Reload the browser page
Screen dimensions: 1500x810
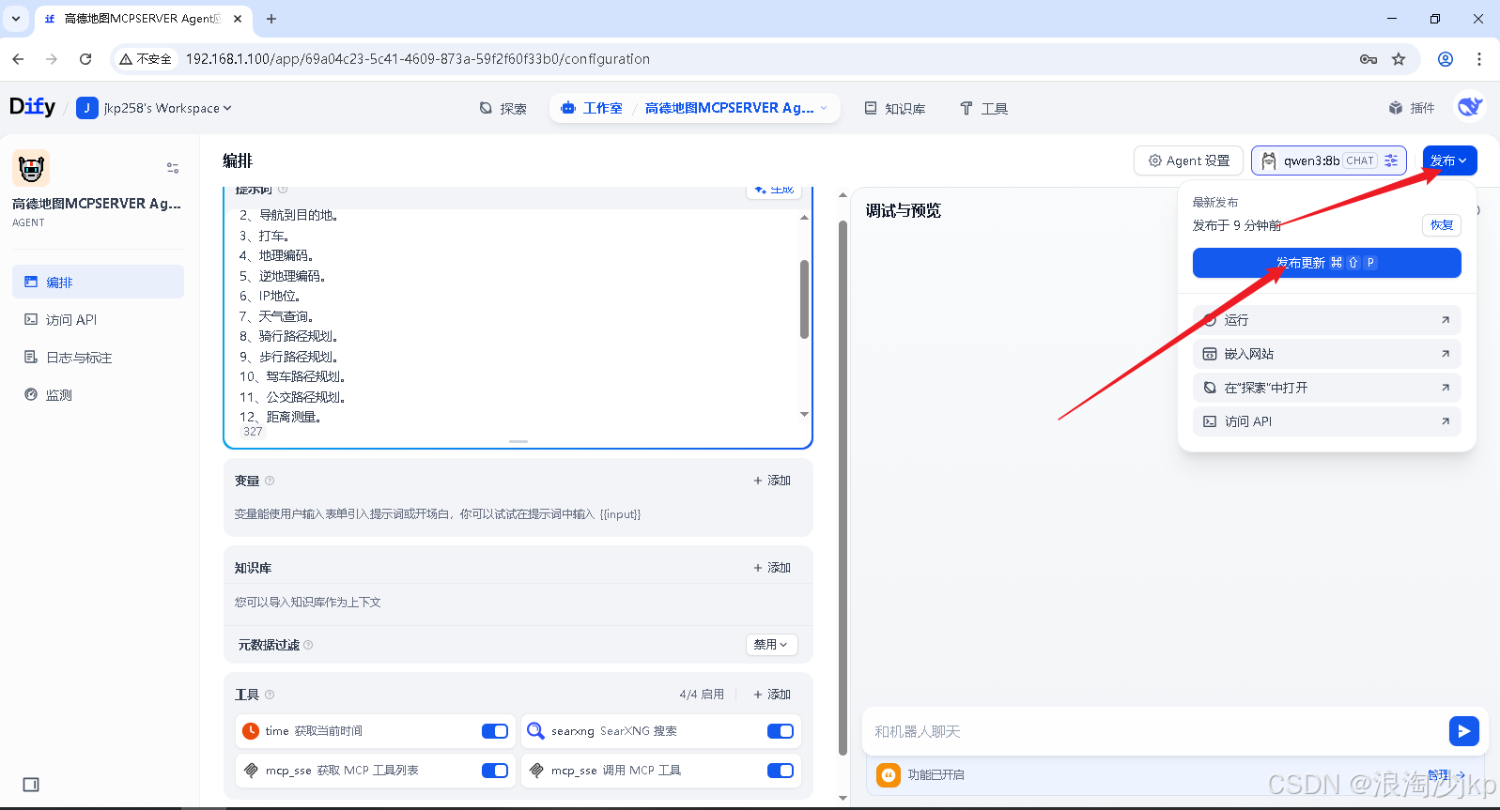(x=85, y=59)
